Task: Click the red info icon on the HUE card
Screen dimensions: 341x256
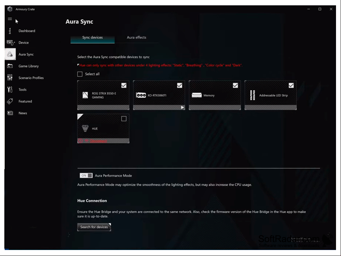Action: pos(80,141)
